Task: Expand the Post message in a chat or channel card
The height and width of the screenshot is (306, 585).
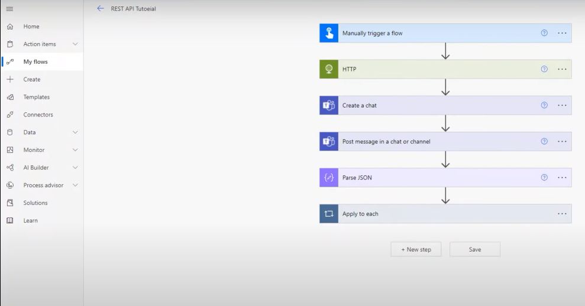Action: click(445, 141)
